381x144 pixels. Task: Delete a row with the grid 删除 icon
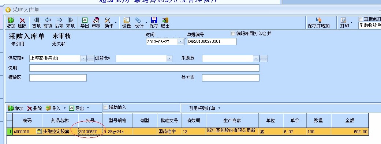tap(30, 108)
